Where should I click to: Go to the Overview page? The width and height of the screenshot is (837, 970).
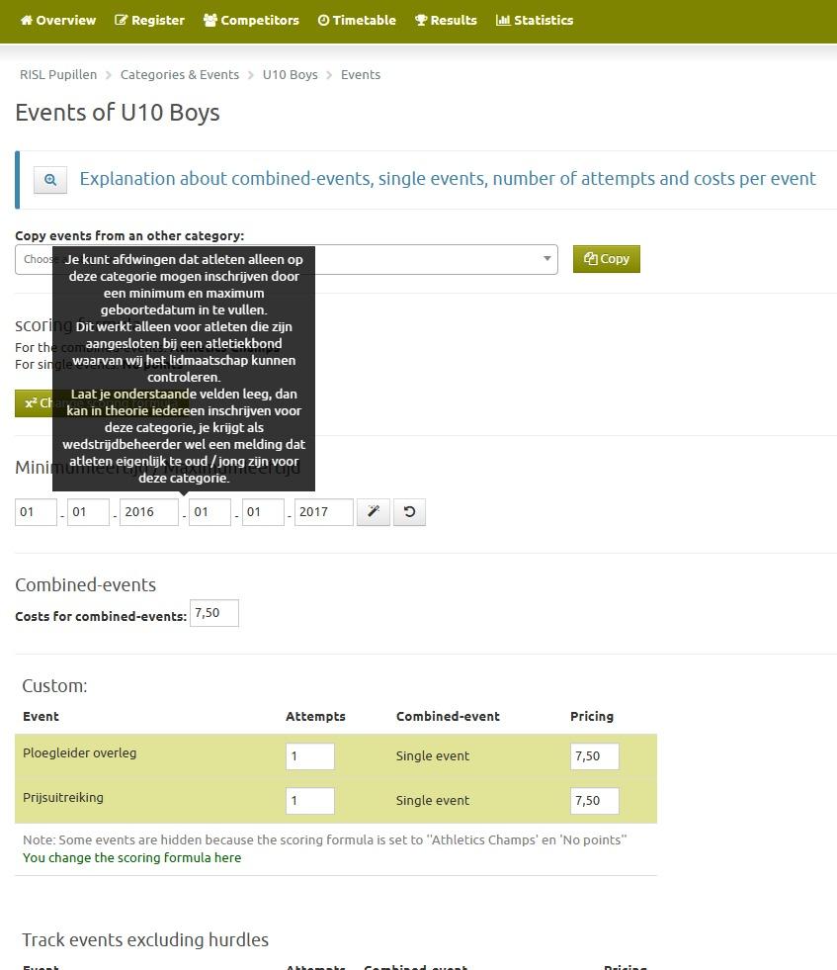pyautogui.click(x=58, y=20)
